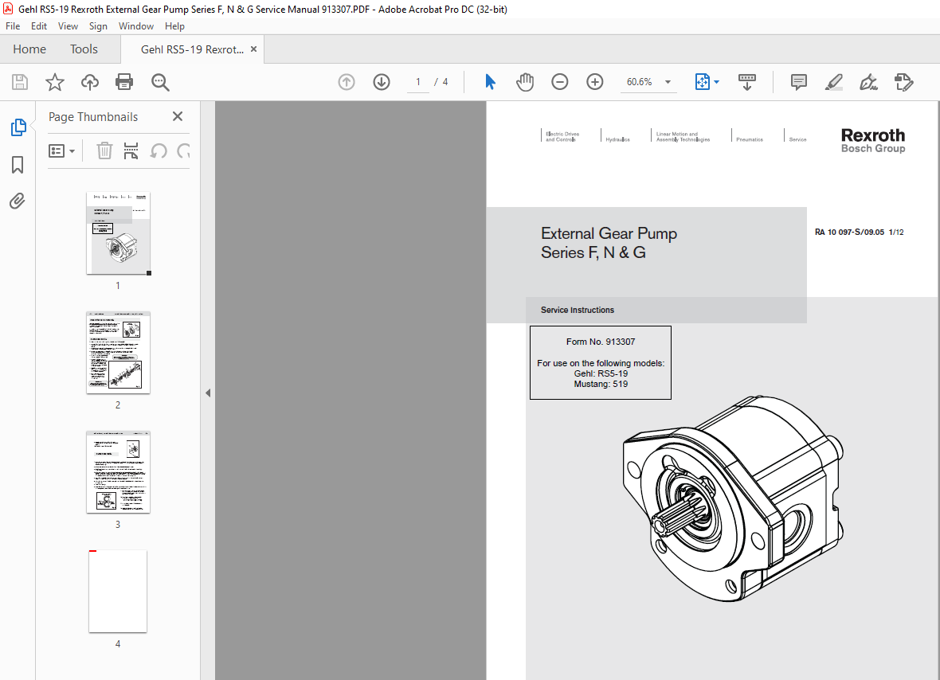This screenshot has height=680, width=940.
Task: Click the insert pages icon in thumbnails panel
Action: click(x=131, y=151)
